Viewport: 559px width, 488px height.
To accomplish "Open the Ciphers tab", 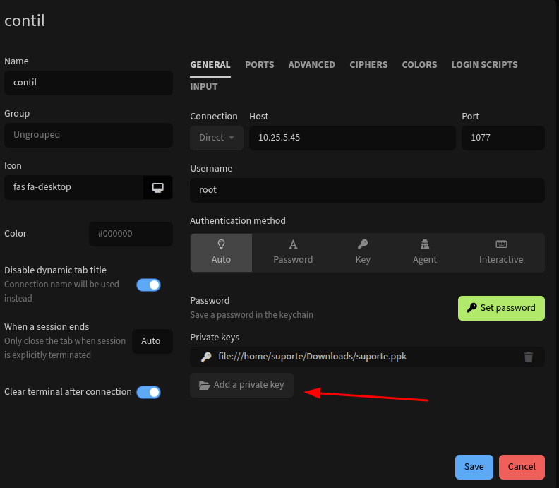I will pos(368,65).
